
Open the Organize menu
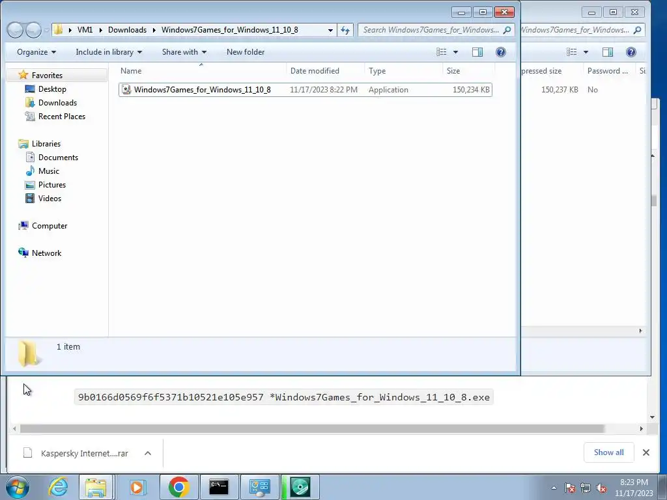click(36, 52)
